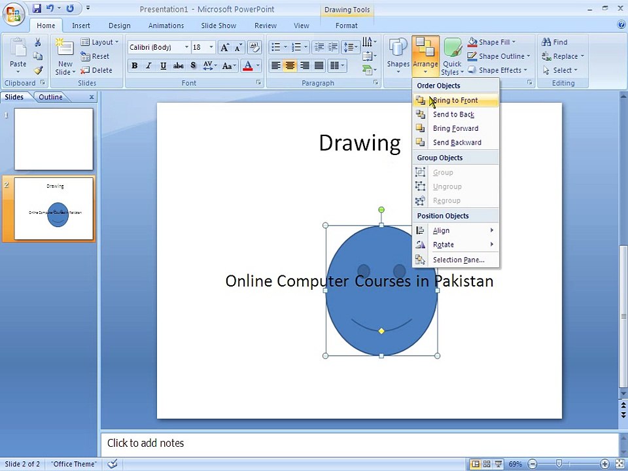Click the notes area to add notes
This screenshot has height=471, width=628.
[x=360, y=444]
